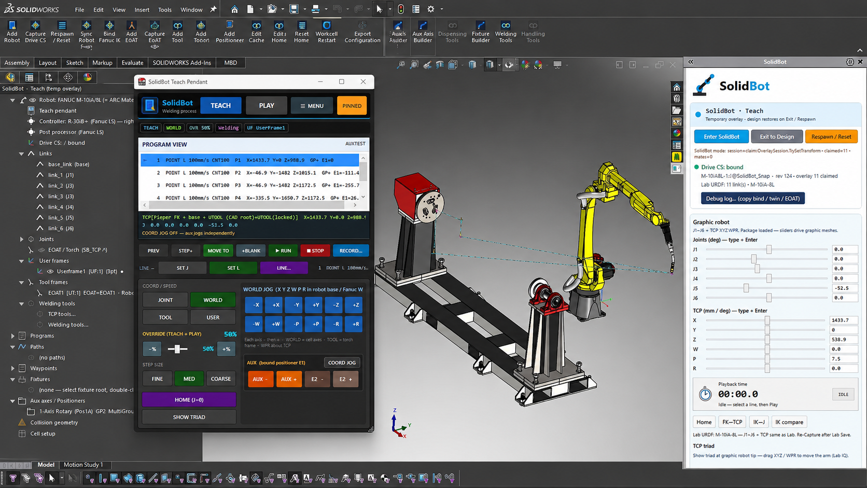Screen dimensions: 867x488
Task: Toggle COORD JOG for aux axis
Action: (342, 362)
